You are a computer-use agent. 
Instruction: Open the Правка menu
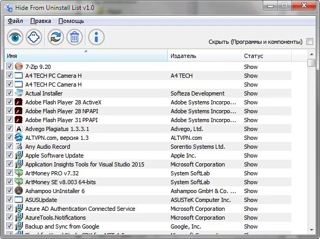[41, 21]
